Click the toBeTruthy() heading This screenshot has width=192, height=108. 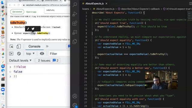(18, 23)
